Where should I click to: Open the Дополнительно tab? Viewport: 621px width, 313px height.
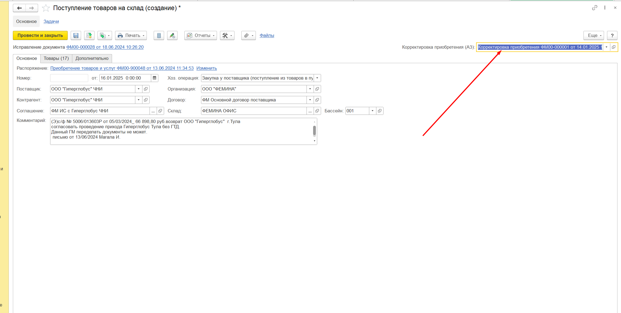click(x=92, y=58)
